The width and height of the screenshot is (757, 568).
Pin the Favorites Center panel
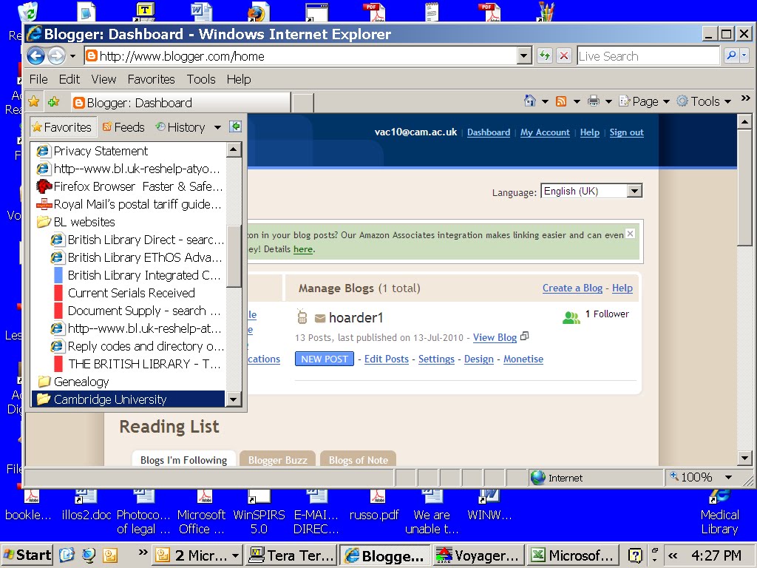coord(235,126)
